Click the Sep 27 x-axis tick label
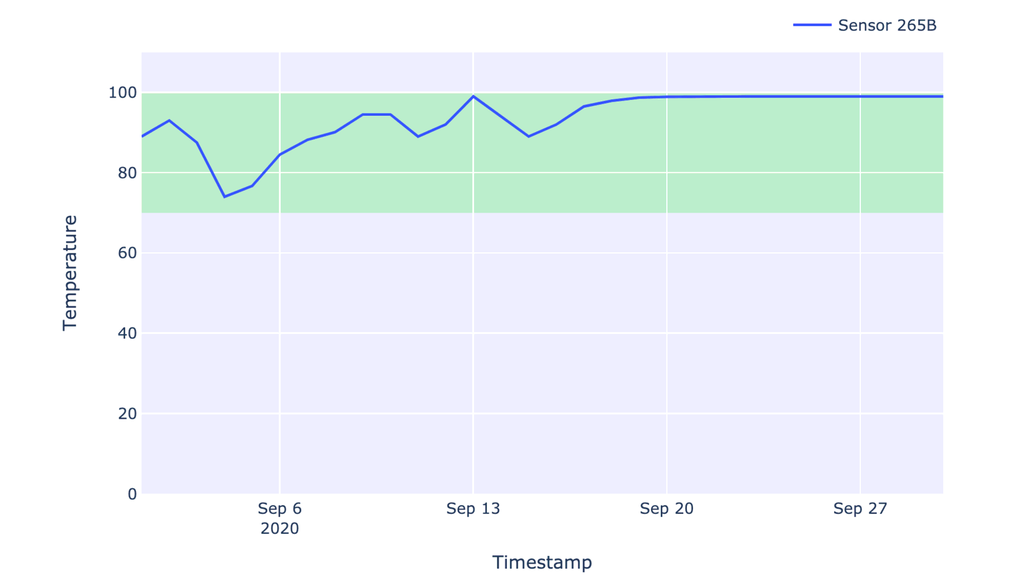This screenshot has height=582, width=1025. 860,509
